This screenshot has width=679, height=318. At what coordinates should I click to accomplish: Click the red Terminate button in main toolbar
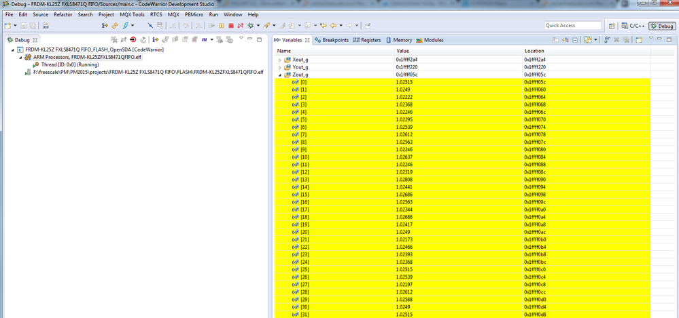pyautogui.click(x=231, y=26)
